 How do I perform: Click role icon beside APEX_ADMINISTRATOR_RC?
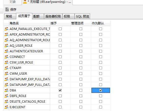(x=6, y=35)
